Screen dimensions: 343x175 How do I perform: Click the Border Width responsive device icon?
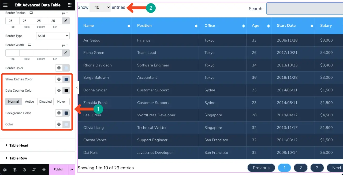click(x=29, y=45)
